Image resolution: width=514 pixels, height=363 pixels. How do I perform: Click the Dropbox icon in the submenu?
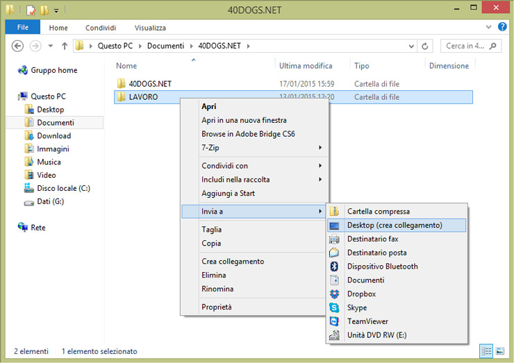tap(334, 294)
